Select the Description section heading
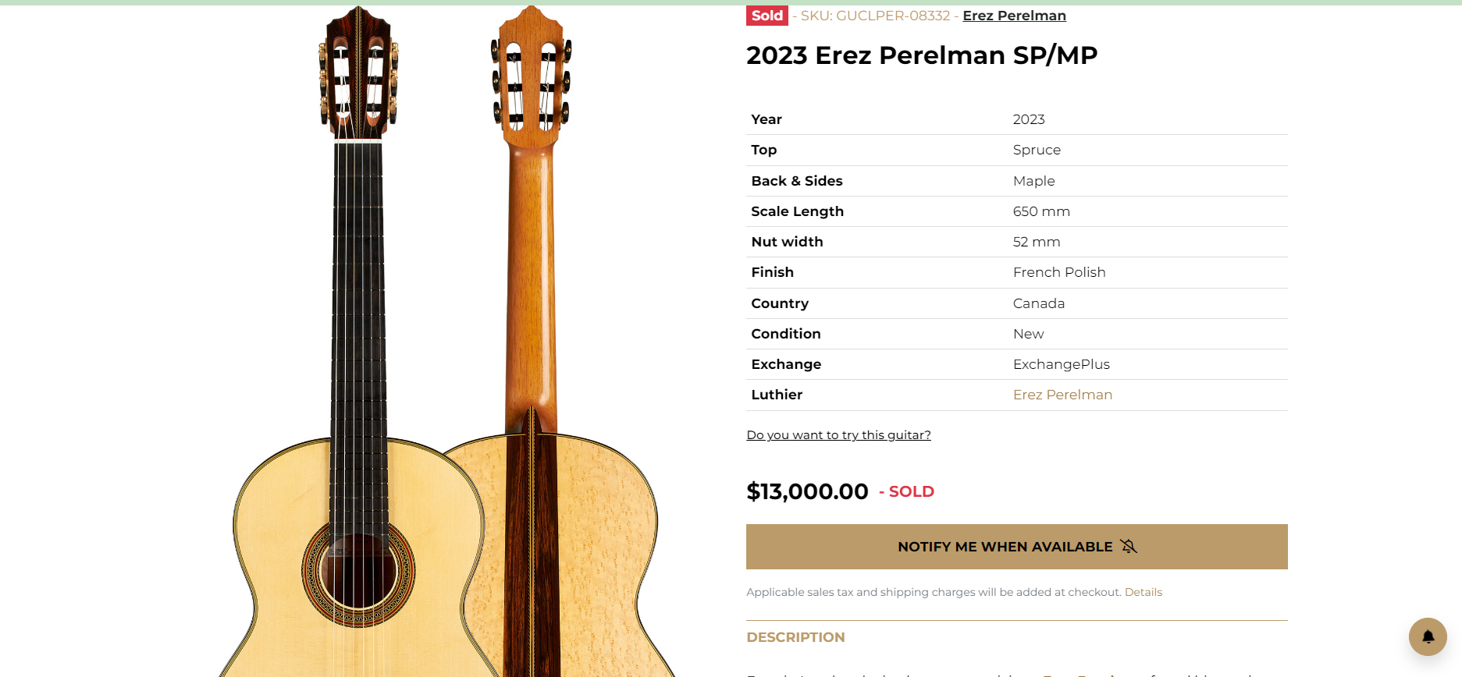The width and height of the screenshot is (1462, 677). pos(795,637)
